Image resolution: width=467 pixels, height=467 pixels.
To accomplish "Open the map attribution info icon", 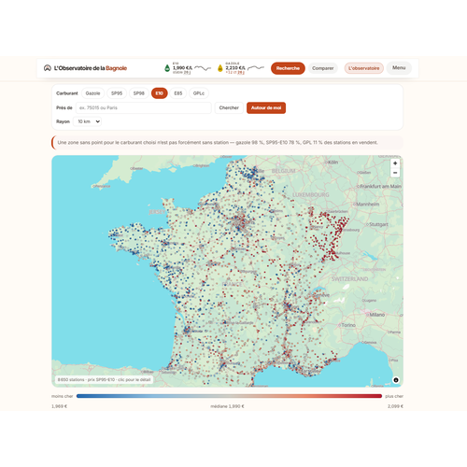I will [x=396, y=380].
